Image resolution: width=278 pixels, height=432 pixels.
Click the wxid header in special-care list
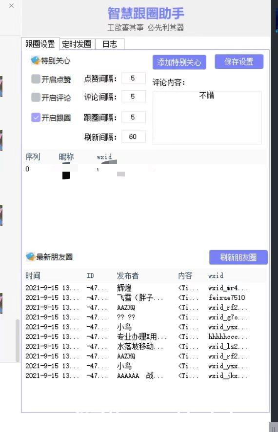click(104, 157)
